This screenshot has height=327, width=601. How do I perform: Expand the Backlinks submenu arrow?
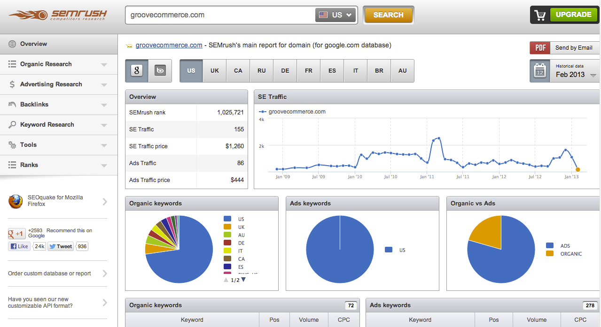pos(104,105)
